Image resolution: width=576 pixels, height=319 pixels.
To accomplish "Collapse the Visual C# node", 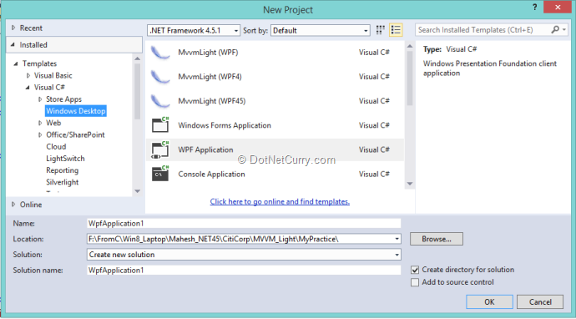I will tap(28, 88).
